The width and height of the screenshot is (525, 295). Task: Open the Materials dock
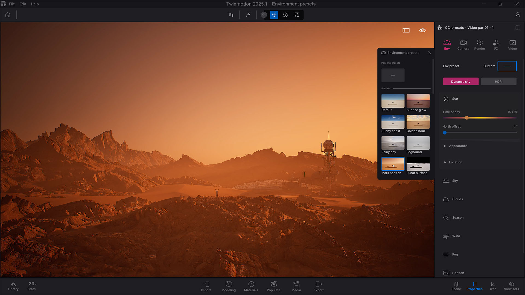(x=251, y=286)
